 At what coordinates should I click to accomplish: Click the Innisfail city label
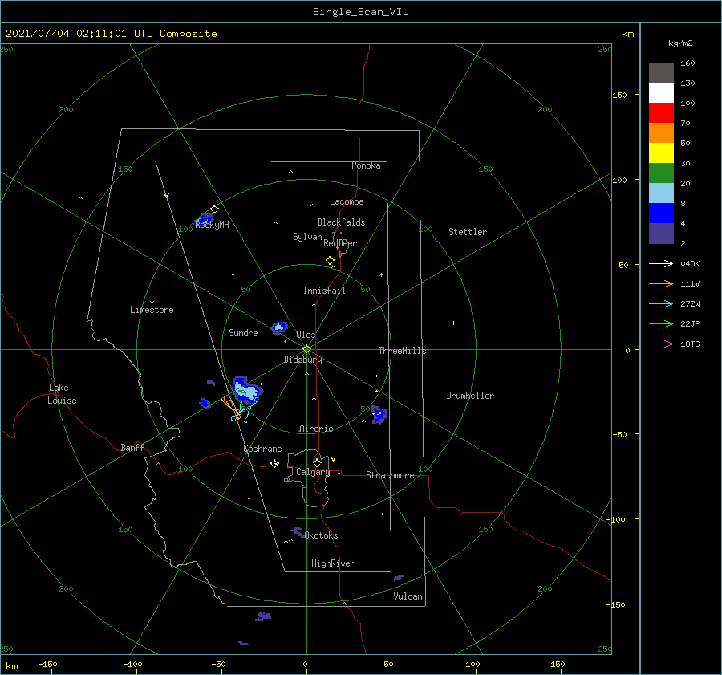(x=324, y=291)
